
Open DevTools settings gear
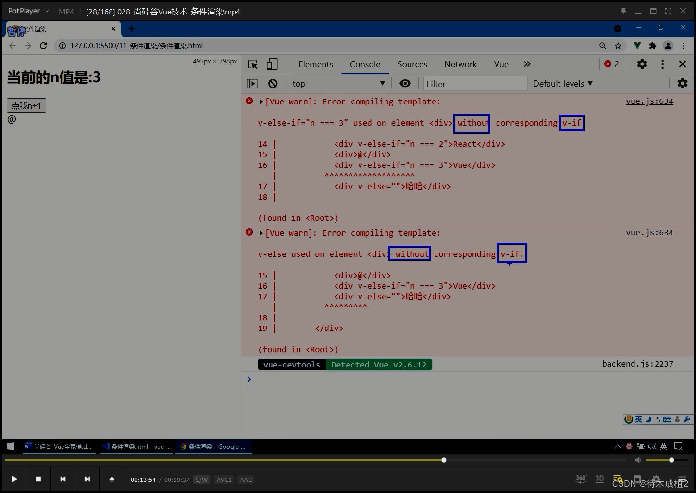[642, 64]
